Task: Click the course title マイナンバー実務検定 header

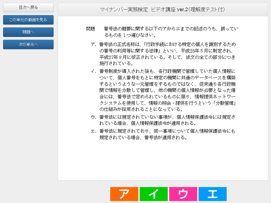Action: pyautogui.click(x=163, y=10)
